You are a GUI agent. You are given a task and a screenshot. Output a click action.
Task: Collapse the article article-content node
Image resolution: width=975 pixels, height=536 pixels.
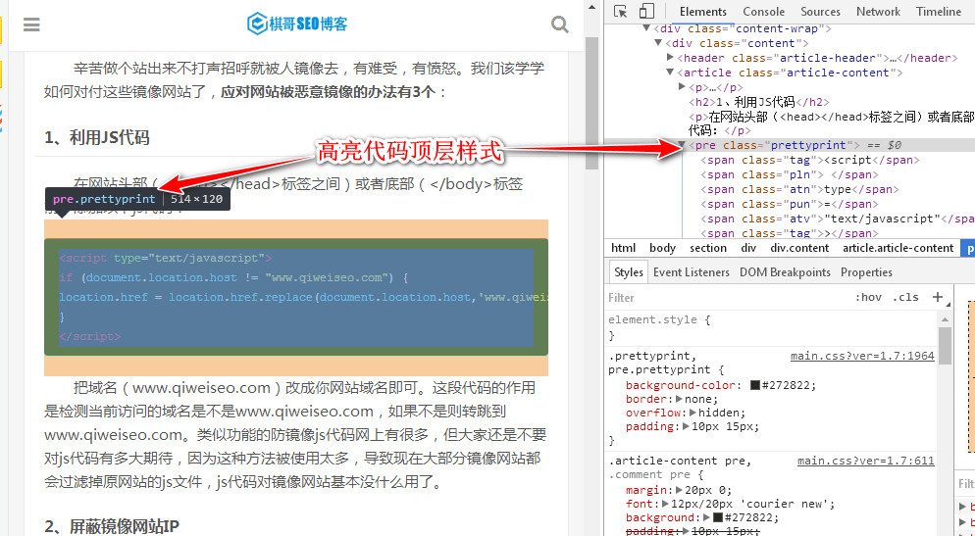point(670,73)
